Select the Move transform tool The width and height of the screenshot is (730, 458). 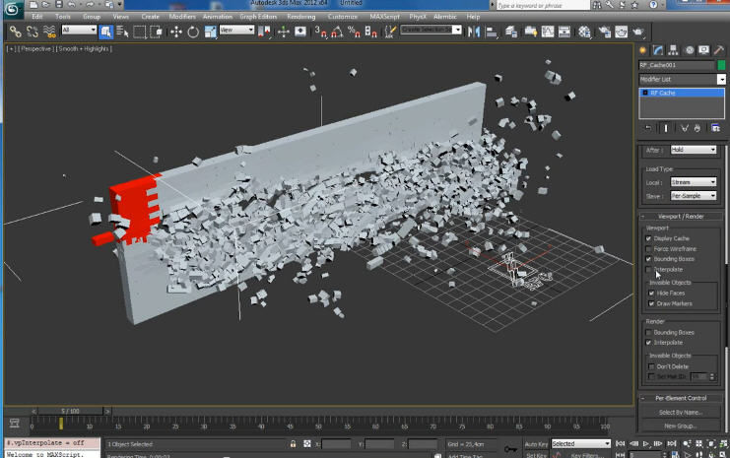pos(176,32)
